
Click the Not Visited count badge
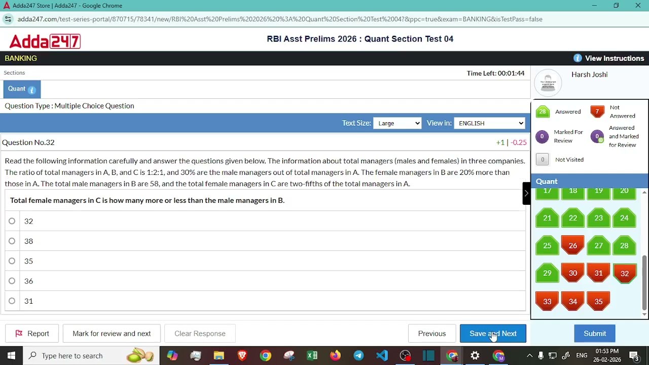[542, 160]
